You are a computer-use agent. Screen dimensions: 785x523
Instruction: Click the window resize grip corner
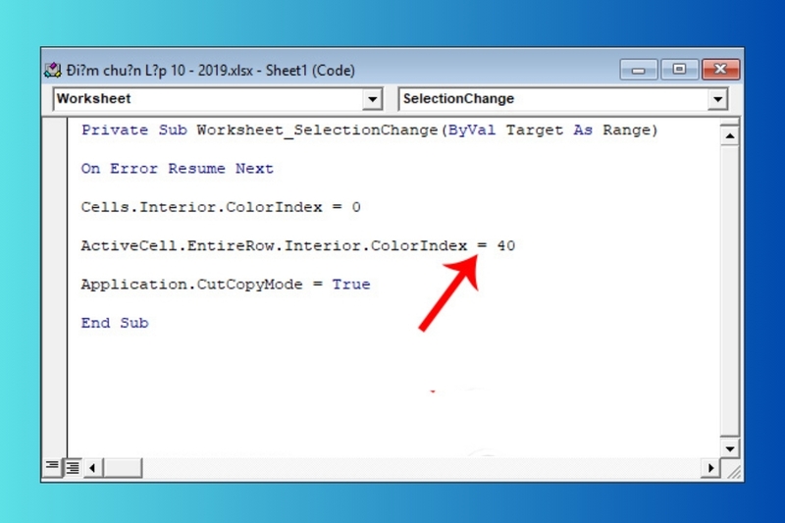click(732, 470)
